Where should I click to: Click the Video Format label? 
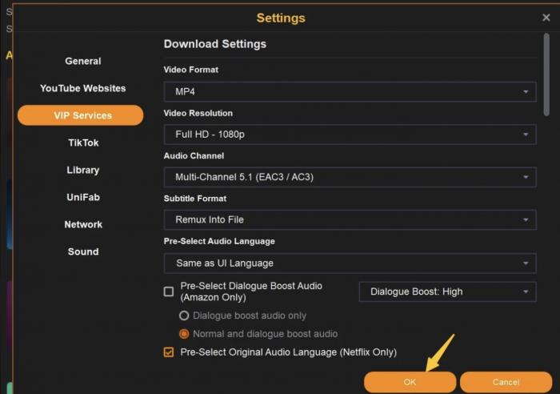[191, 70]
